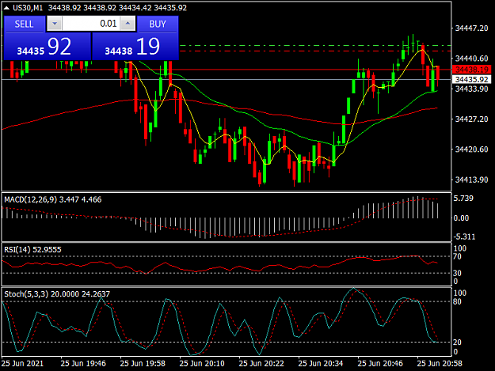
Task: Click the 34427.20 price scale label
Action: (x=471, y=119)
